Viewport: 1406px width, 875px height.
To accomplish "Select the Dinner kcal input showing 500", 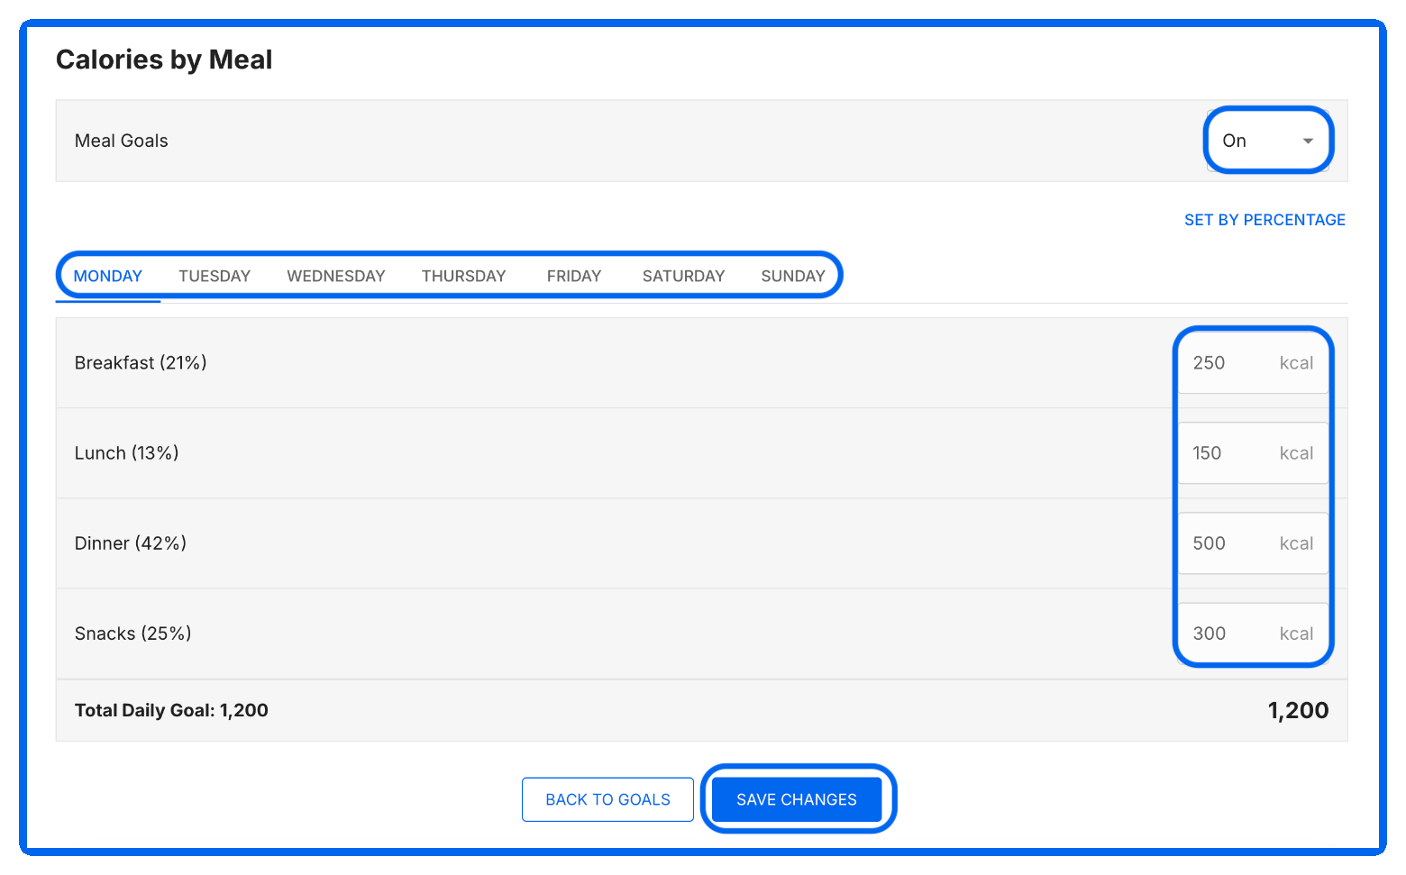I will (1254, 543).
